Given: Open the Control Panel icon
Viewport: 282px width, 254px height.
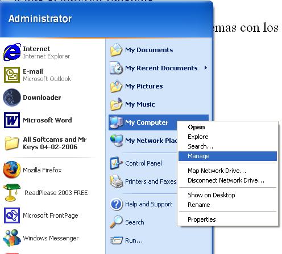Looking at the screenshot, I should click(116, 163).
